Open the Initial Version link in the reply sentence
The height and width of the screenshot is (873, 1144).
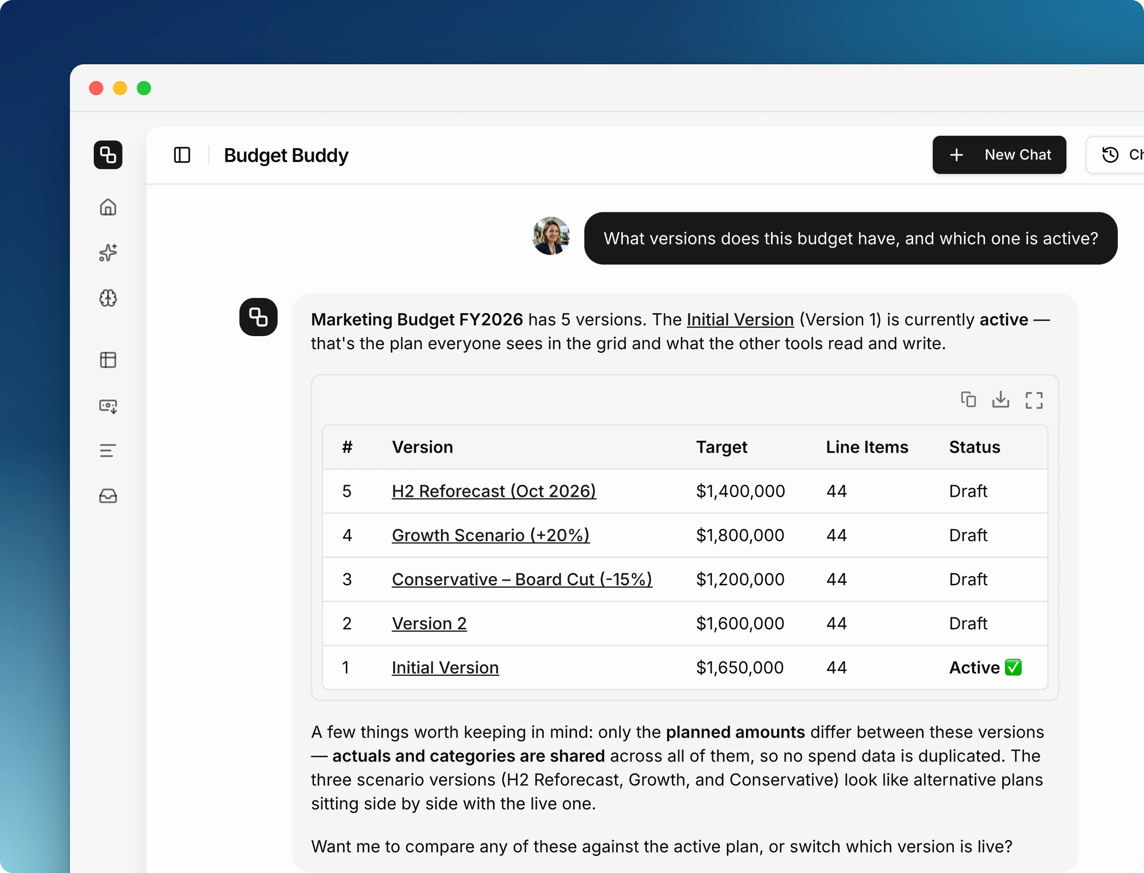coord(740,319)
